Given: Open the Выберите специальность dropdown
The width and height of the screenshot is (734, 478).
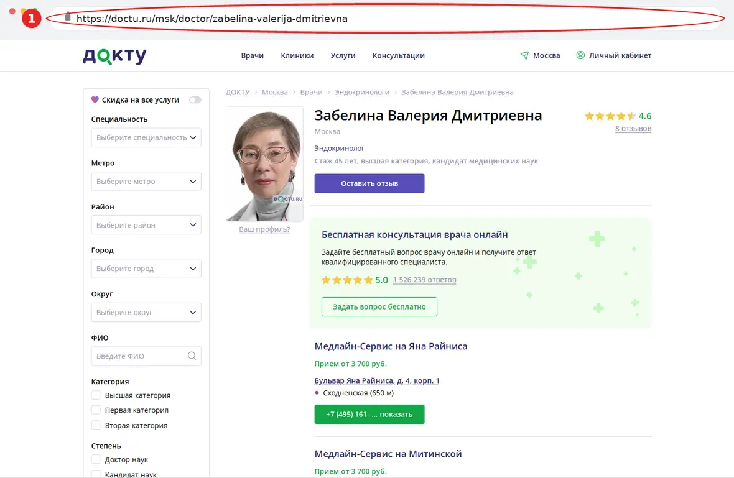Looking at the screenshot, I should [146, 137].
